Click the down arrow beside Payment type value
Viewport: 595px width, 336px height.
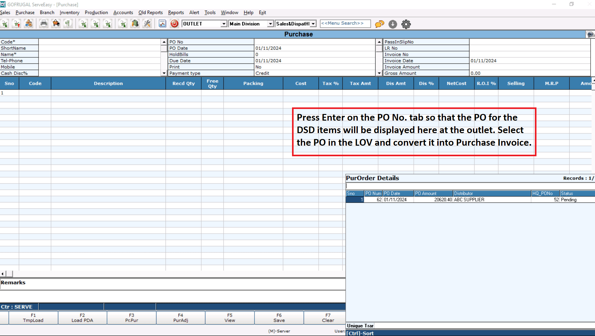tap(379, 73)
